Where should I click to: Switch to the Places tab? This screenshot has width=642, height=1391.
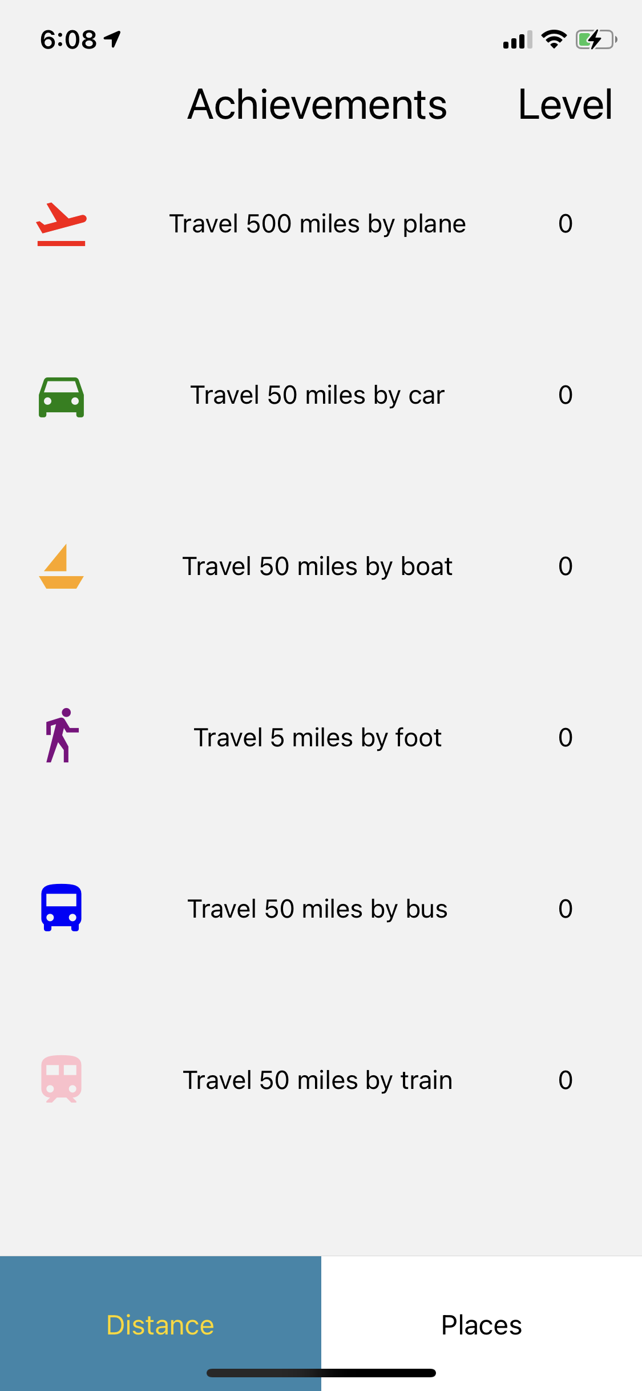[x=481, y=1325]
